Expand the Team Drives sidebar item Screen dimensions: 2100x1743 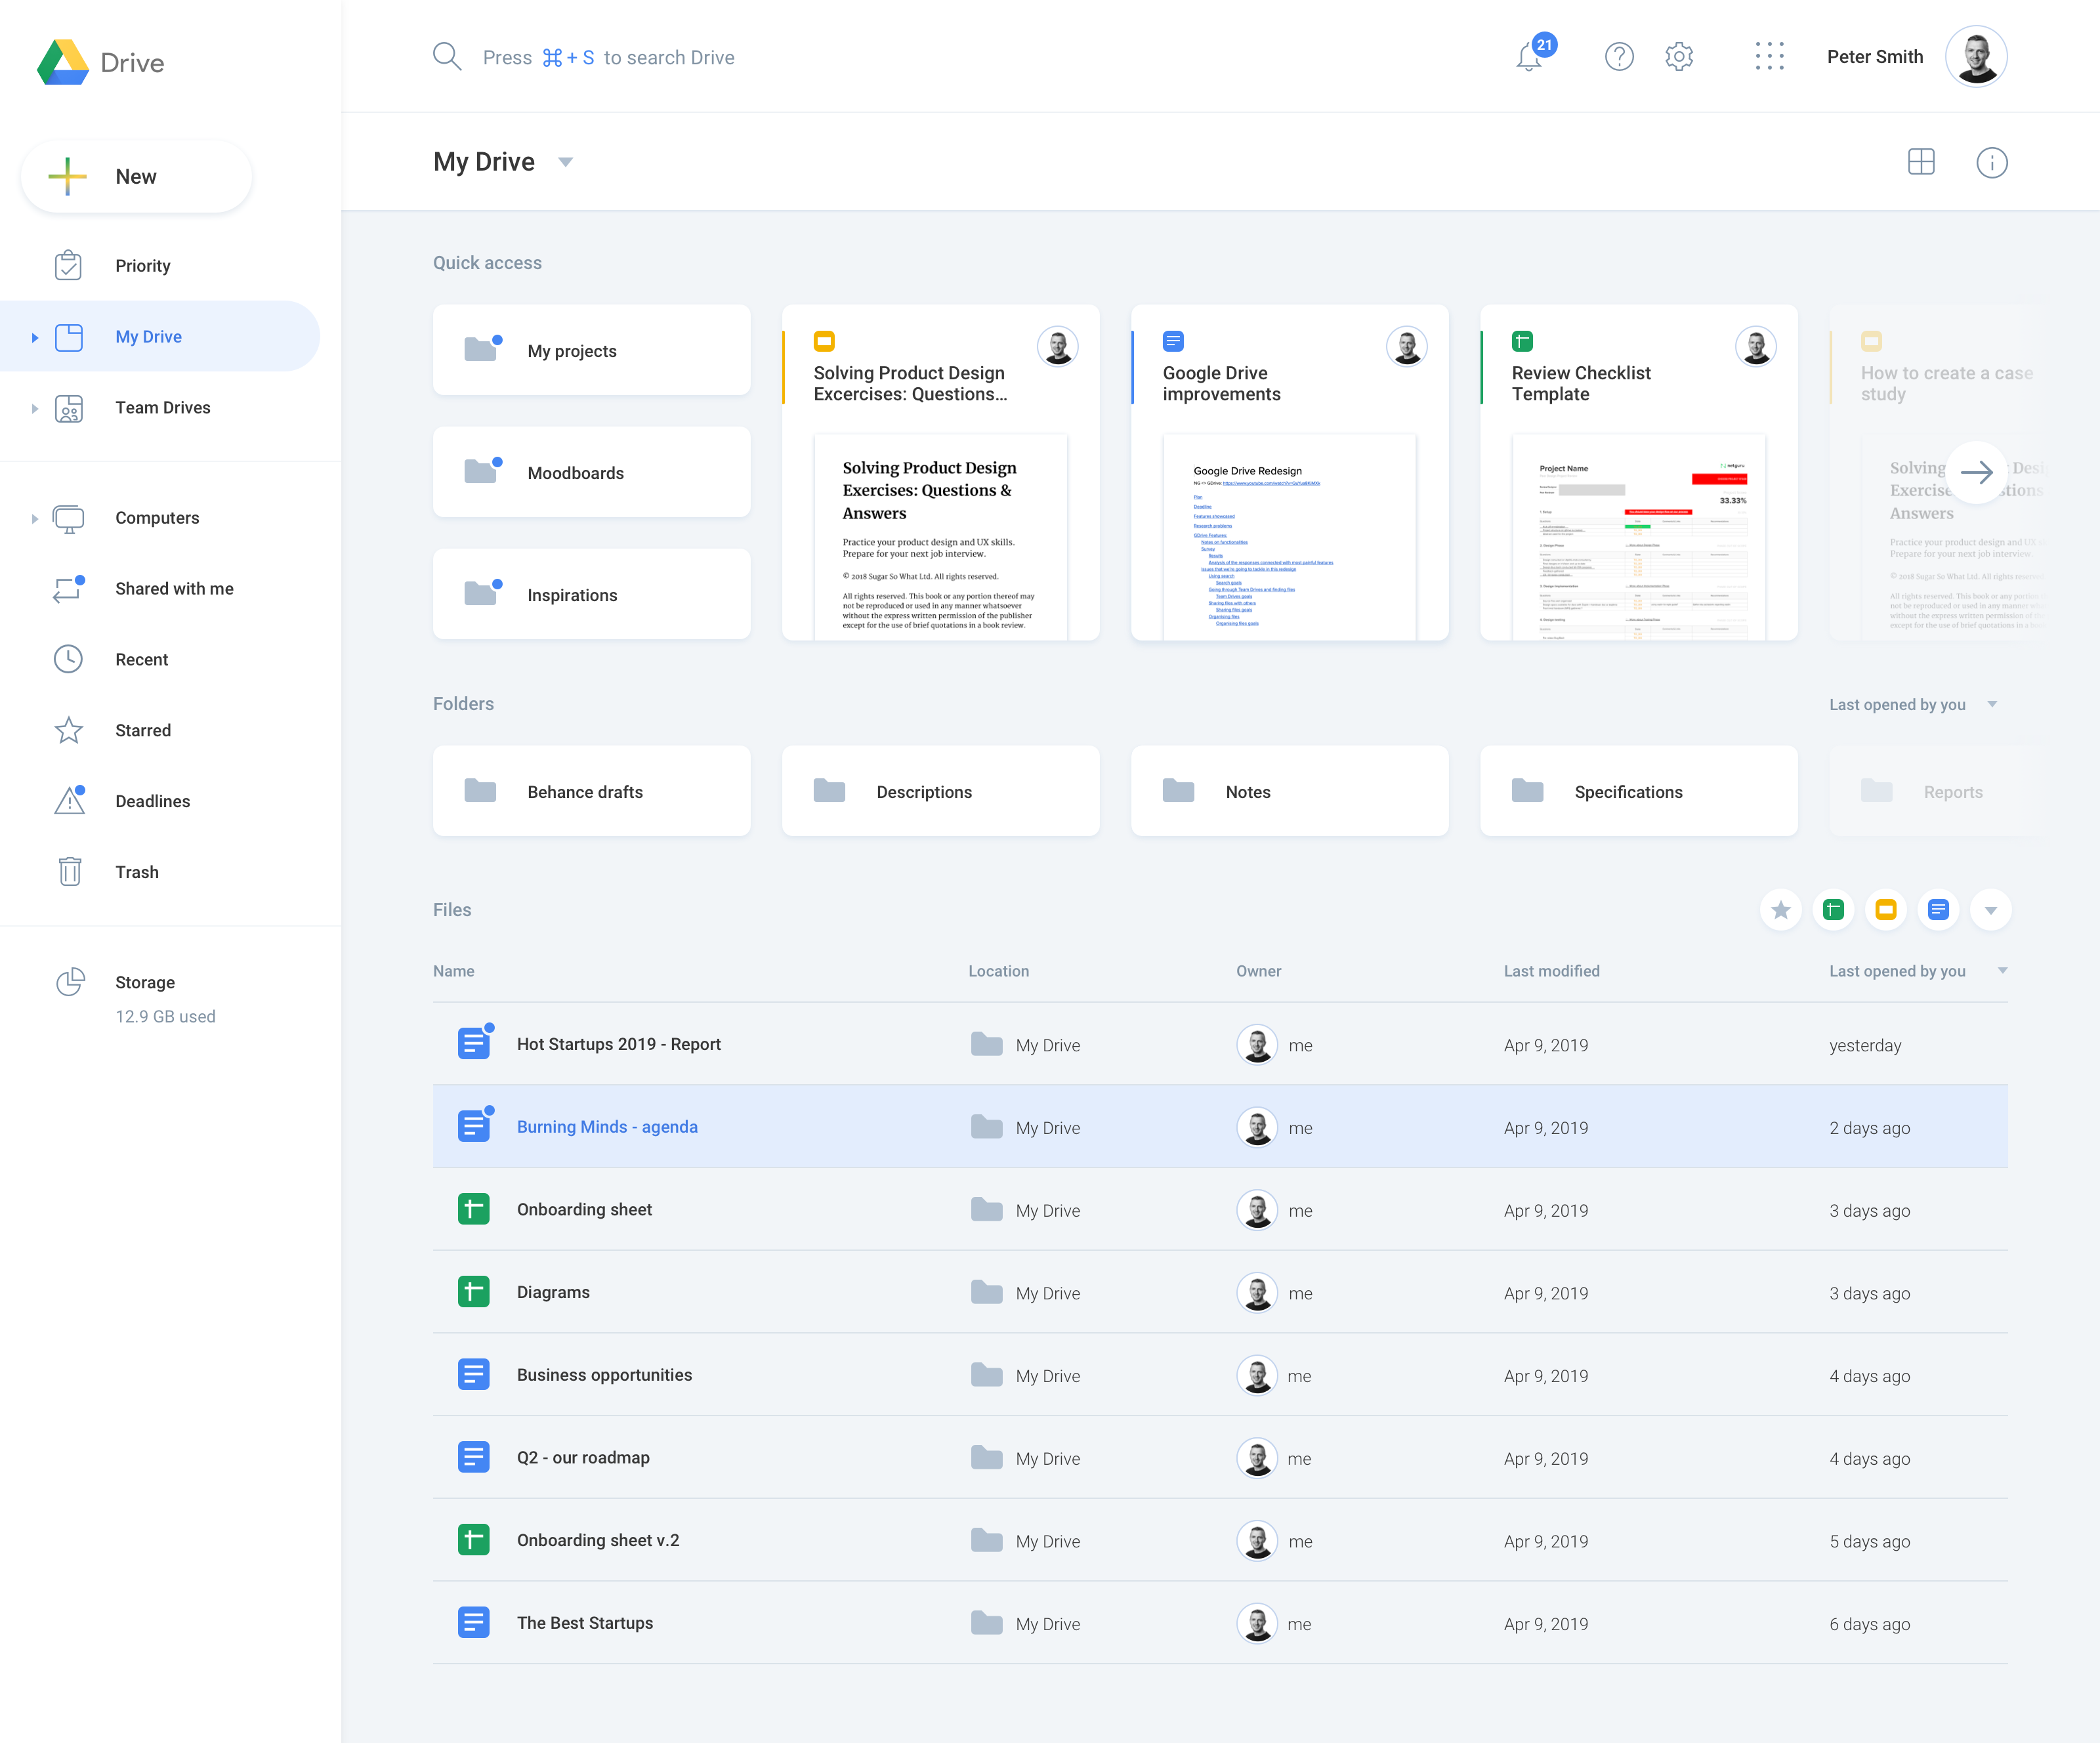(36, 408)
